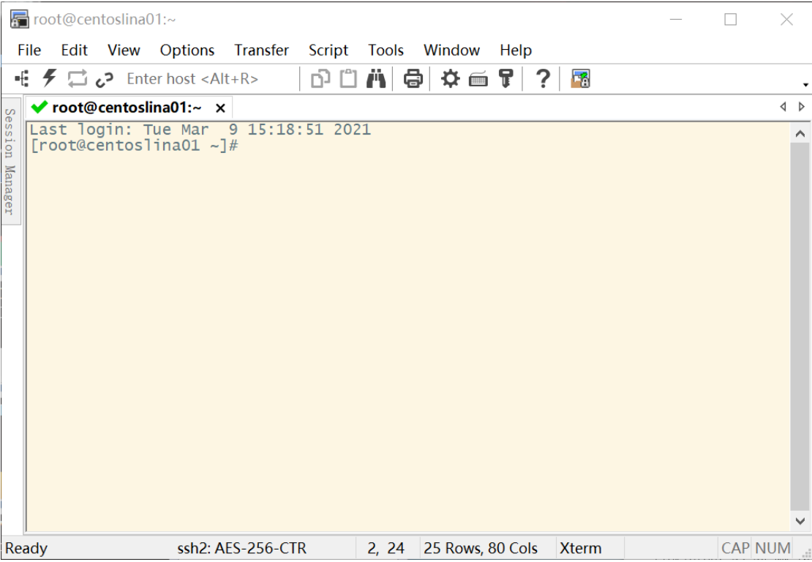Close the SecureCRT window
Viewport: 812px width, 562px height.
[786, 20]
